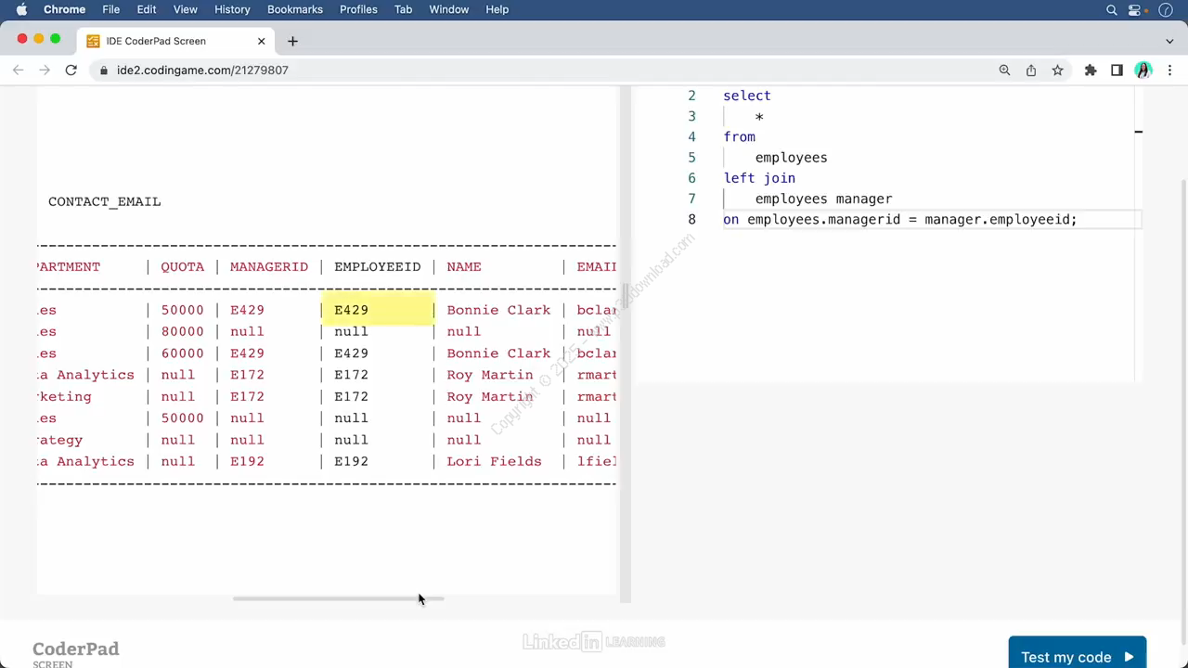The height and width of the screenshot is (668, 1188).
Task: Open the Bookmarks menu
Action: (x=294, y=9)
